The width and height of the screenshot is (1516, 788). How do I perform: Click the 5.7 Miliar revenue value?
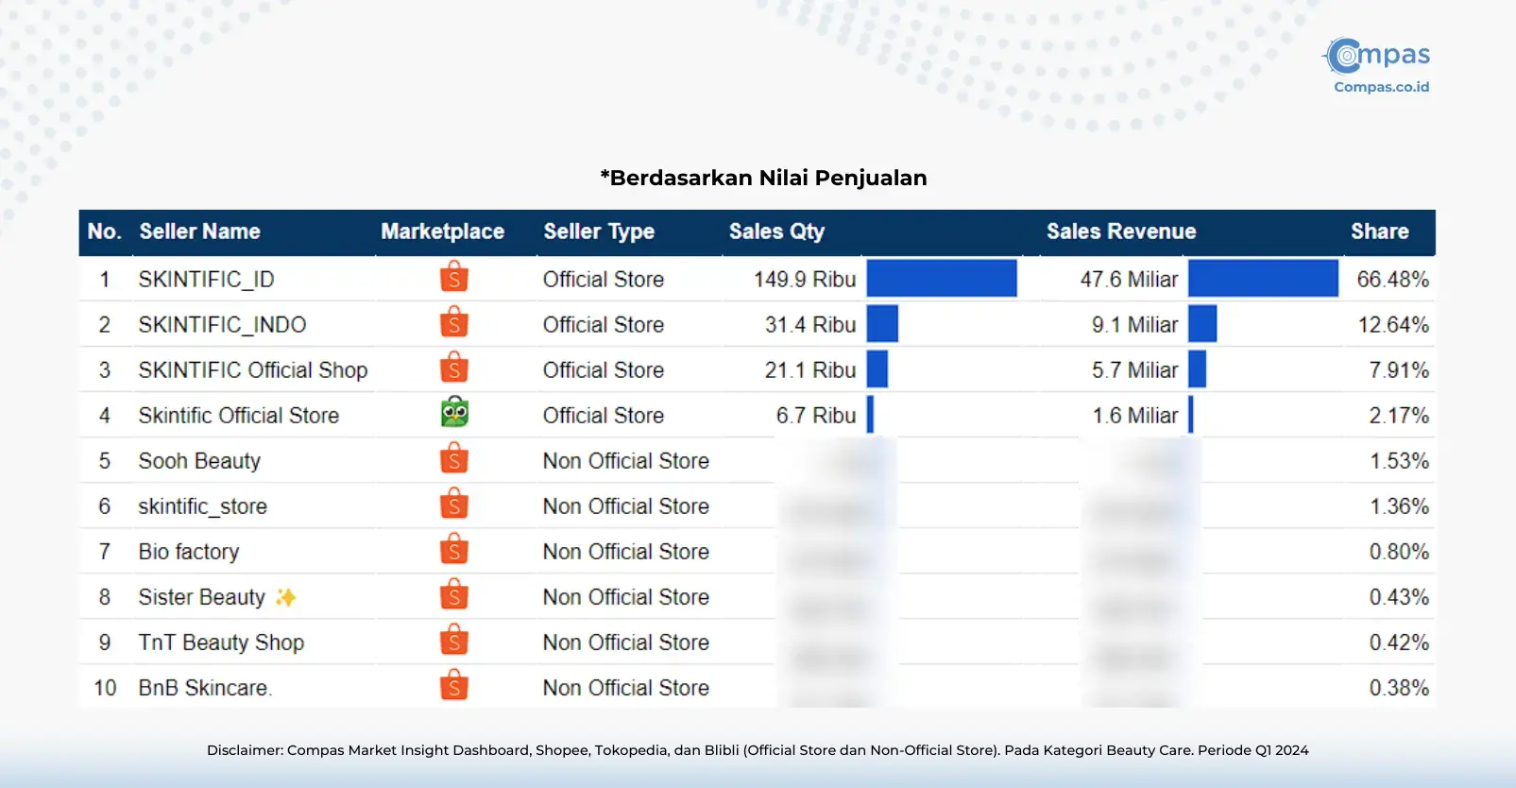[x=1135, y=370]
